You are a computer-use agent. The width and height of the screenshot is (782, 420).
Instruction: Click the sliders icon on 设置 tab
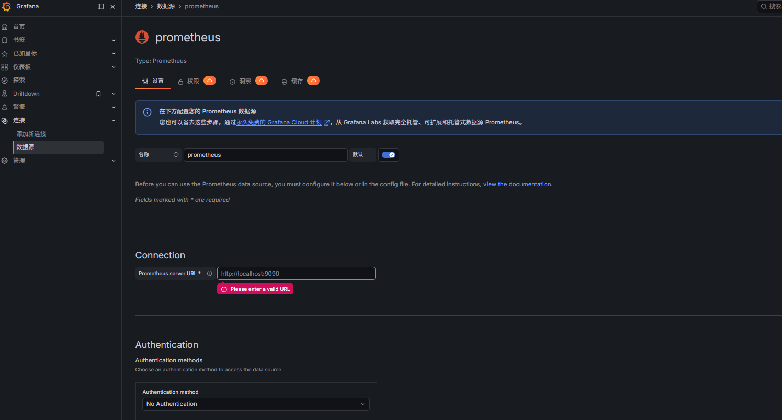coord(145,81)
